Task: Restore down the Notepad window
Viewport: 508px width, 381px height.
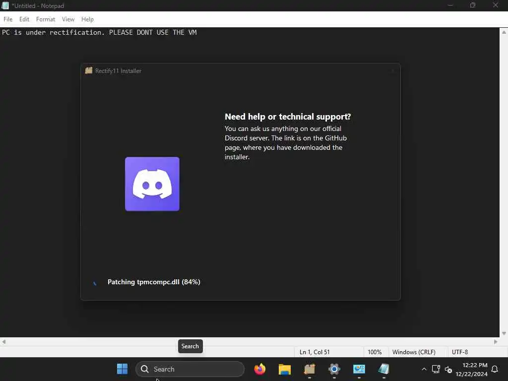Action: coord(473,5)
